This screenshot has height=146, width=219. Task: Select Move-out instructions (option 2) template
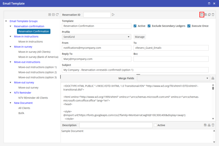click(37, 72)
